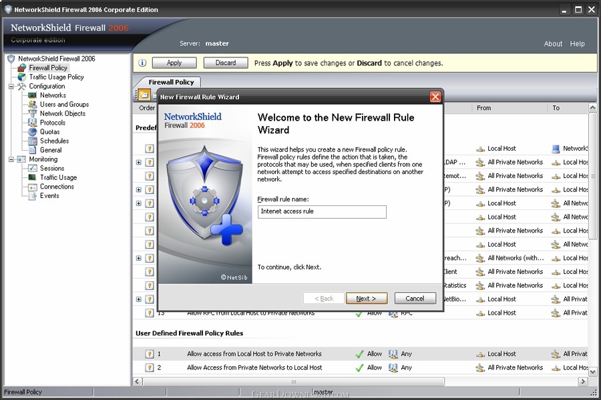Open Schedules calendar icon
The width and height of the screenshot is (601, 400).
click(x=33, y=141)
